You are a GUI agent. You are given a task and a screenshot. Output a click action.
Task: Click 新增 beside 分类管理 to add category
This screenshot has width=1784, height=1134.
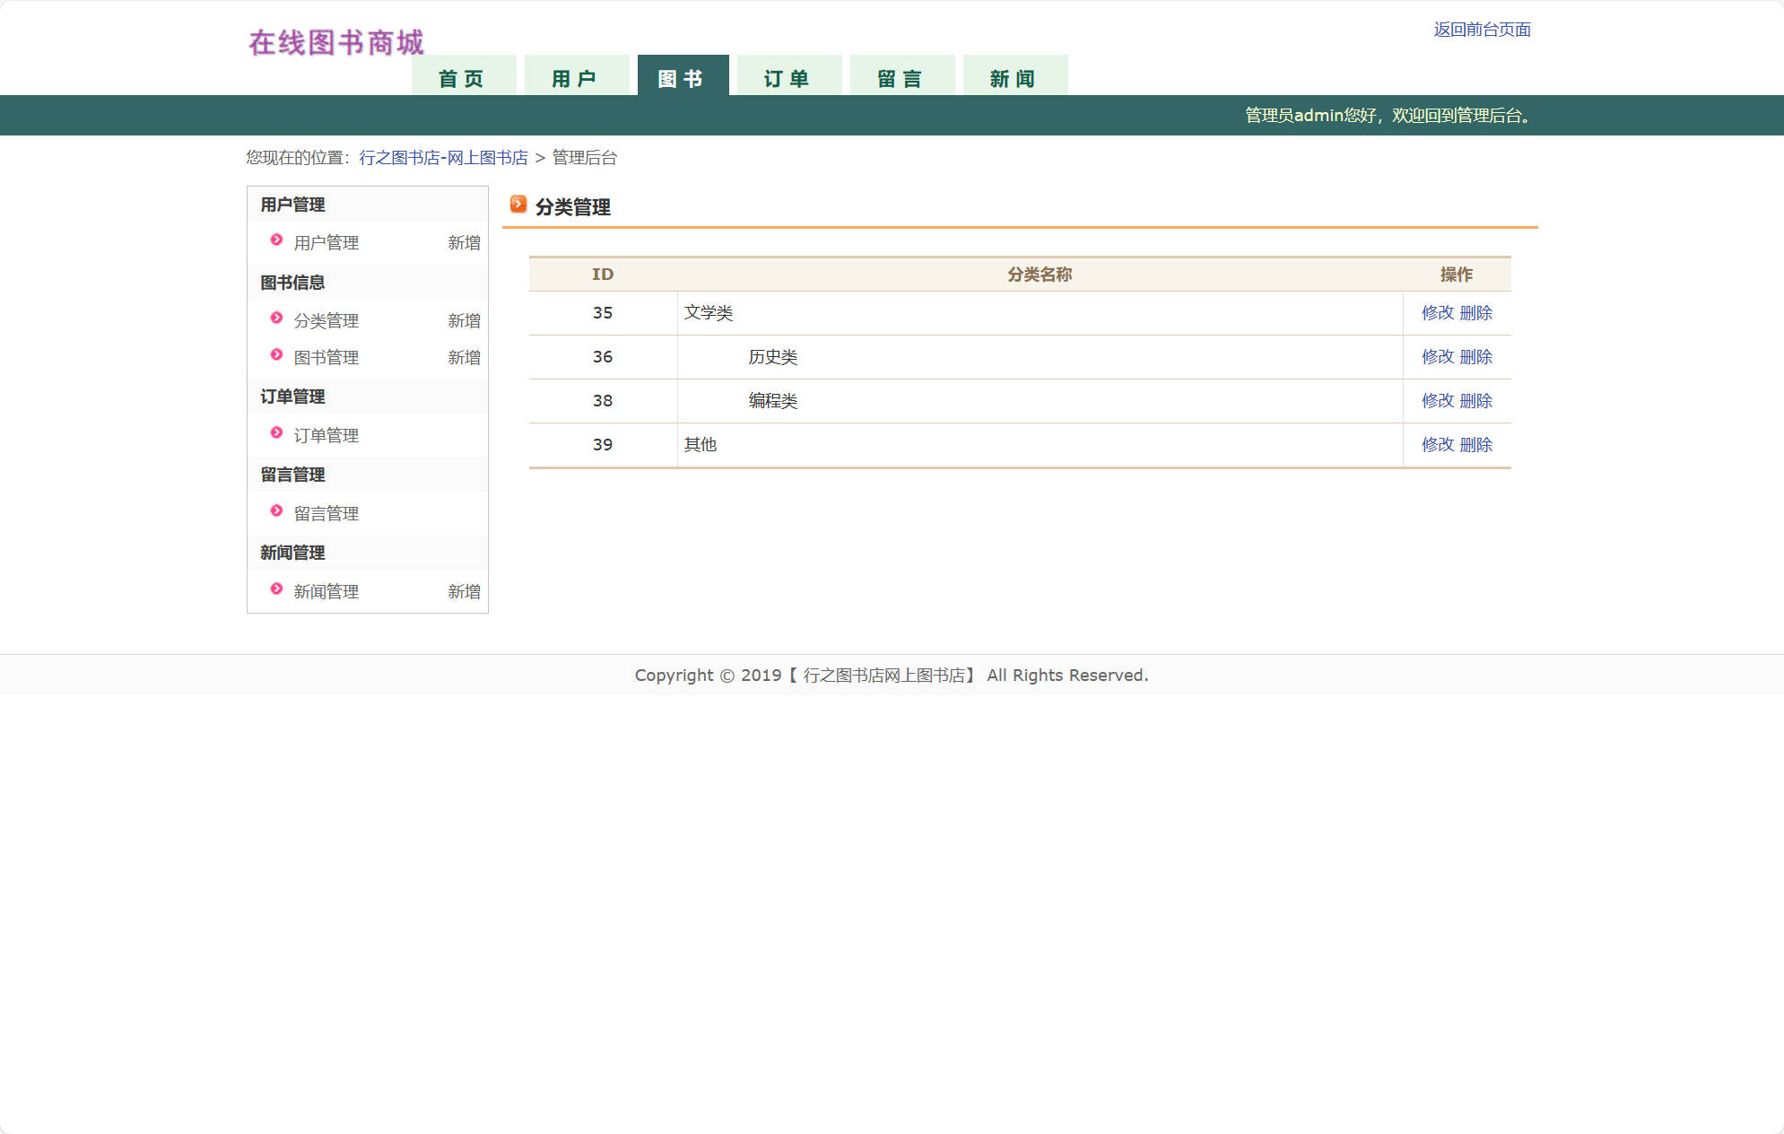pyautogui.click(x=463, y=320)
